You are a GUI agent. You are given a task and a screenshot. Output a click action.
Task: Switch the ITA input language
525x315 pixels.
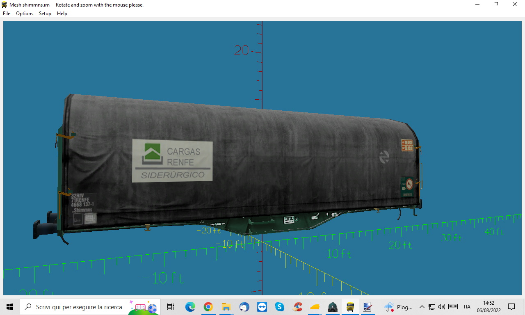467,306
